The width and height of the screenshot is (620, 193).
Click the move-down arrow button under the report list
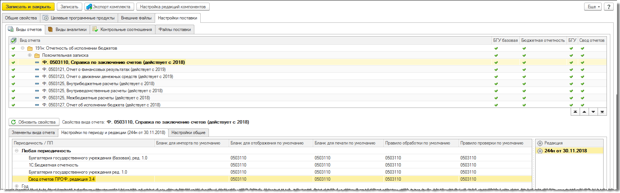[593, 112]
